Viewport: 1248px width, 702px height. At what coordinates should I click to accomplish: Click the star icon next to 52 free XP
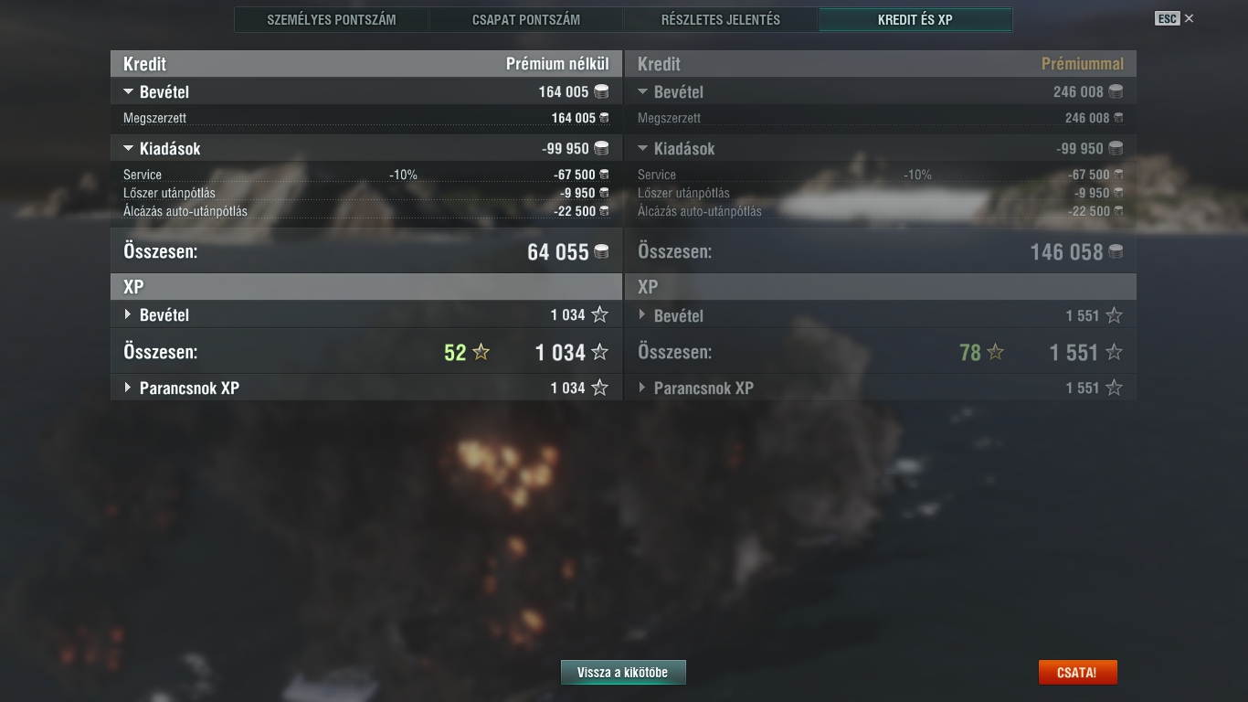(x=481, y=352)
